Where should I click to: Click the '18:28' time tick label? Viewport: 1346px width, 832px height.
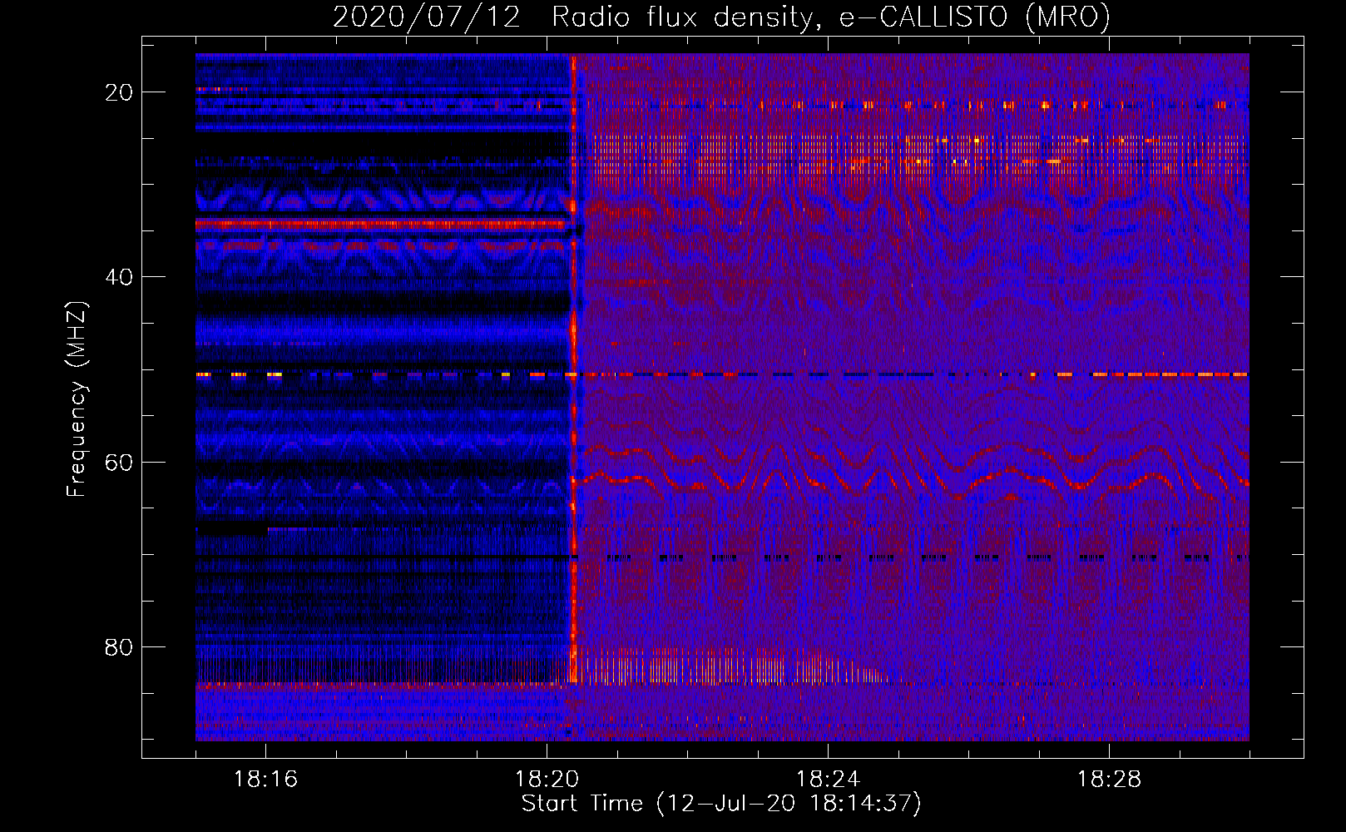[x=1109, y=780]
